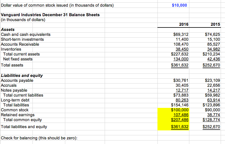Click net fixed assets value 42,436
Image resolution: width=225 pixels, height=144 pixels.
coord(214,59)
